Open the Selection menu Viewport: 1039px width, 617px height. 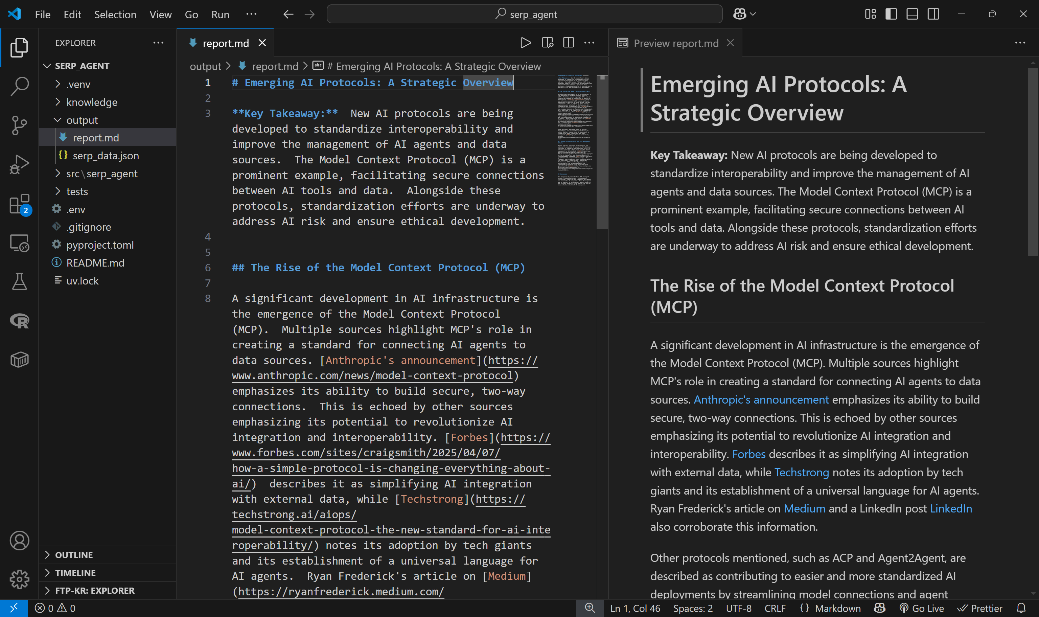[x=115, y=15]
